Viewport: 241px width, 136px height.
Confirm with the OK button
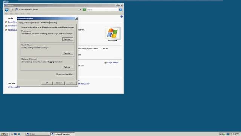point(47,83)
